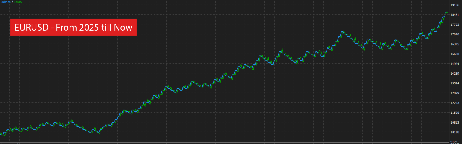Select the 10118 axis label
This screenshot has width=462, height=144.
(454, 132)
